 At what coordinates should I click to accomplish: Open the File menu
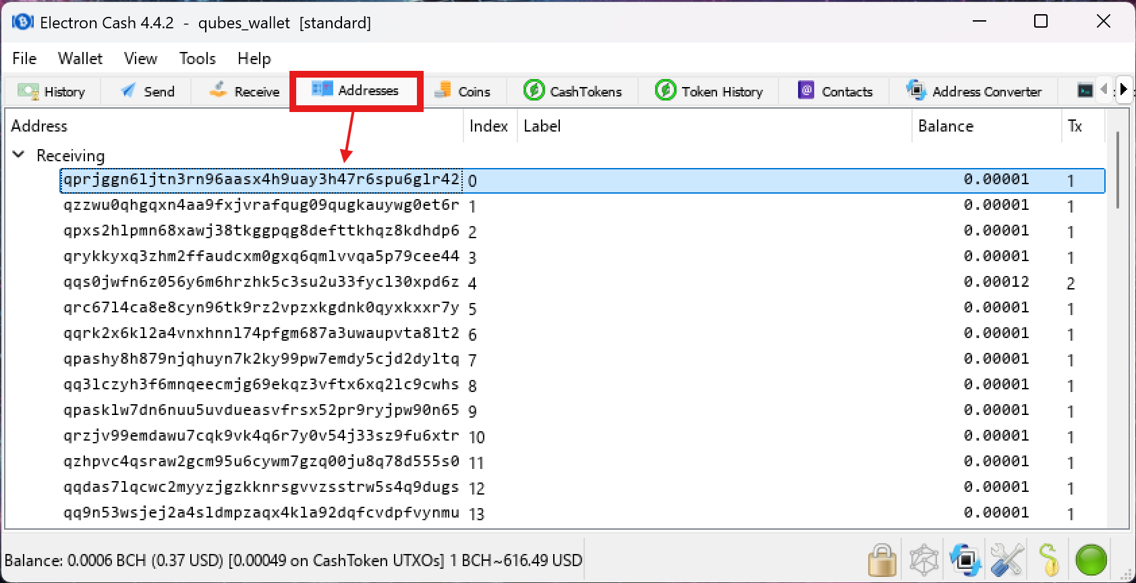(24, 59)
